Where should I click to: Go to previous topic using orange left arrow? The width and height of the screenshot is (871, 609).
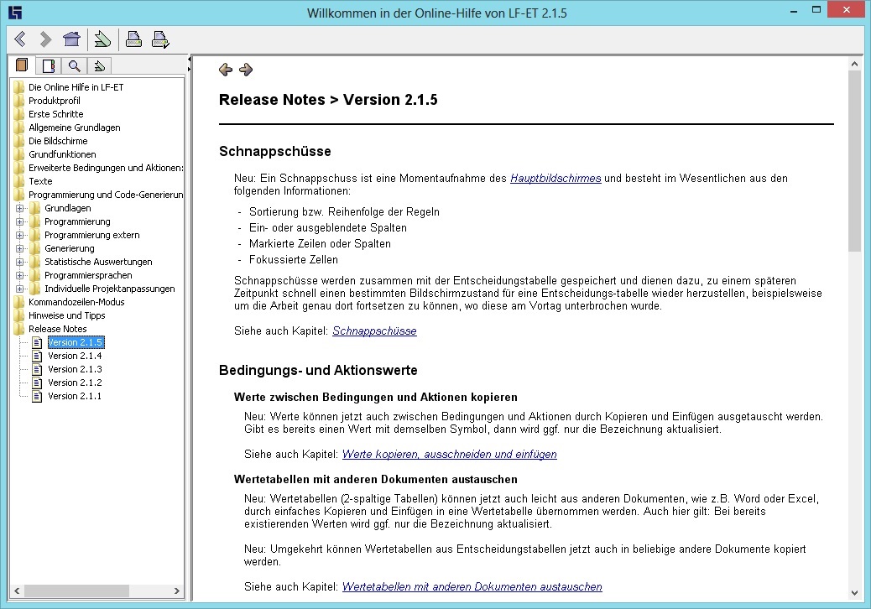(226, 70)
